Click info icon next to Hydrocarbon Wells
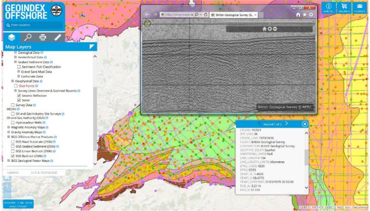This screenshot has height=211, width=370. [44, 122]
